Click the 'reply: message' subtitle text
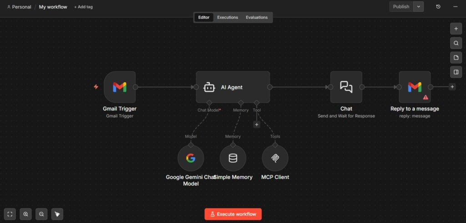Image resolution: width=466 pixels, height=223 pixels. click(415, 116)
